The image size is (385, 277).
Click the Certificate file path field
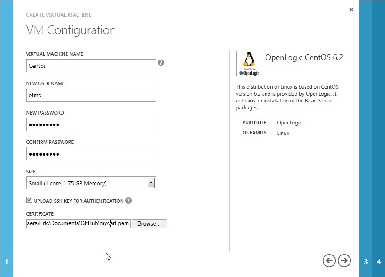pos(78,223)
